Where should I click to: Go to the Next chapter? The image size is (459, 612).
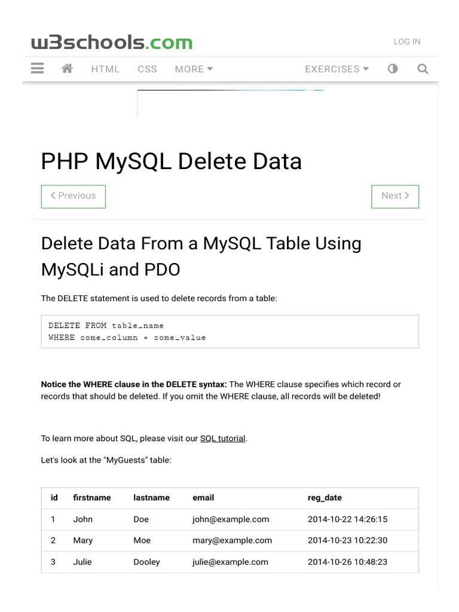pyautogui.click(x=395, y=196)
